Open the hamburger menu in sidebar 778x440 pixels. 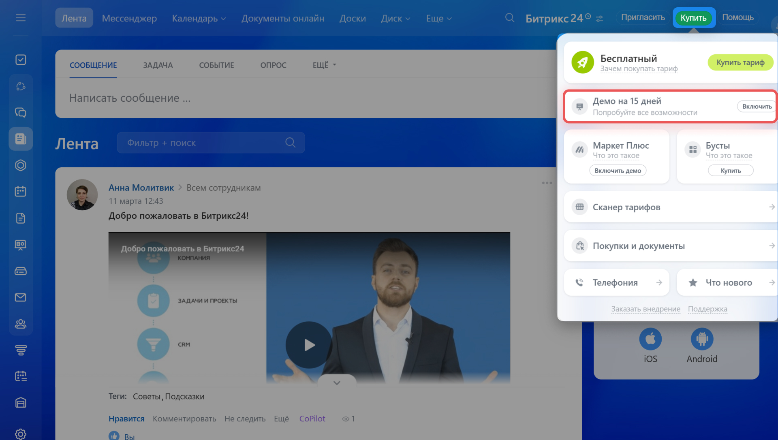pos(21,18)
